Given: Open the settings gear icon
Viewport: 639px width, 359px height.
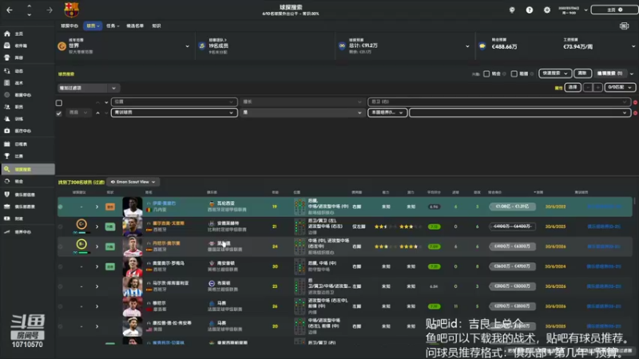Looking at the screenshot, I should tap(547, 10).
